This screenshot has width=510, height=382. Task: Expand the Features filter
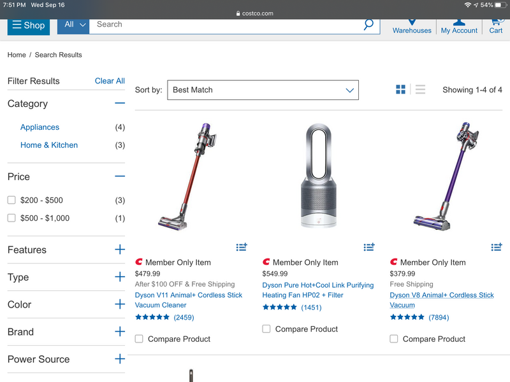120,250
